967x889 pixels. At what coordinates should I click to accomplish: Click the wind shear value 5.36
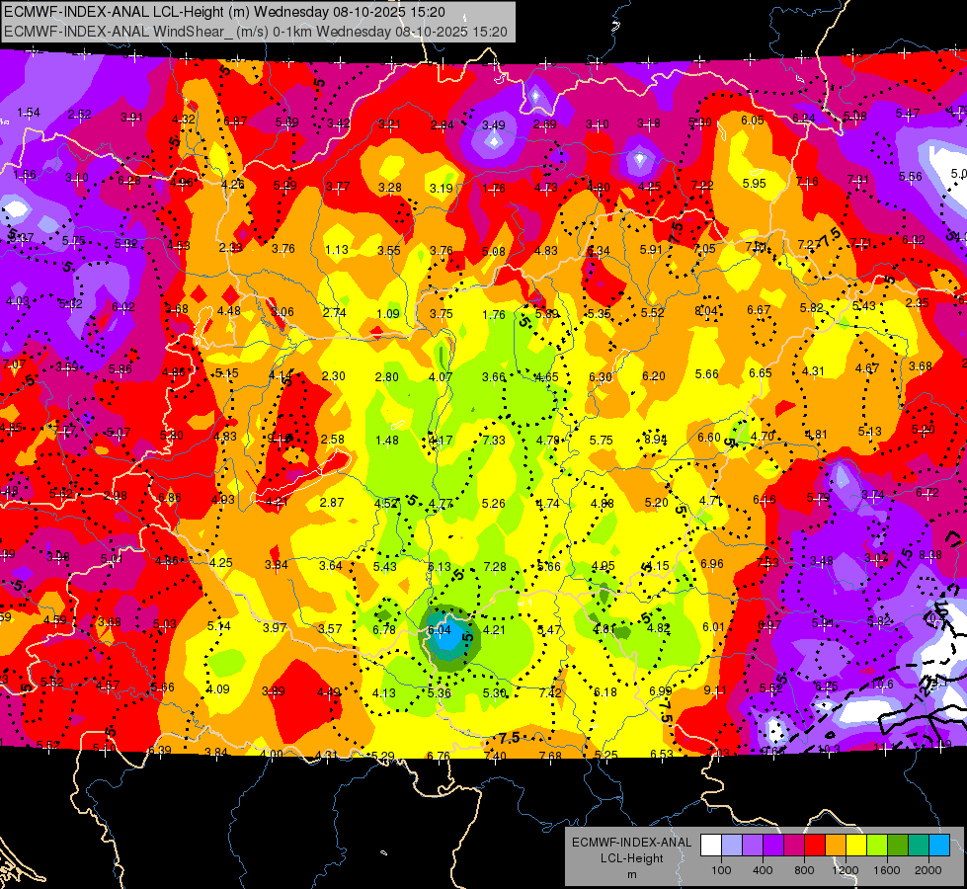click(440, 692)
